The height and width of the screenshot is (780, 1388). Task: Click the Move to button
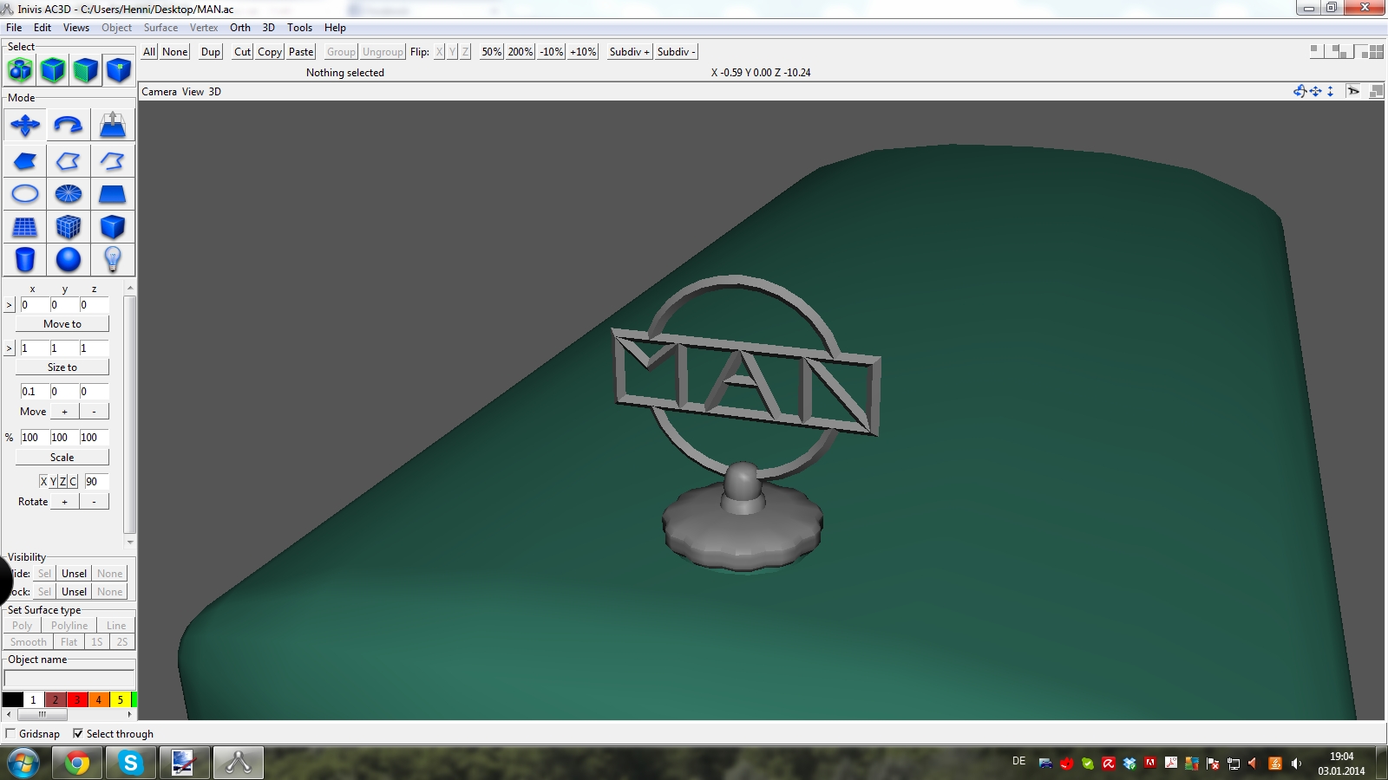[62, 324]
